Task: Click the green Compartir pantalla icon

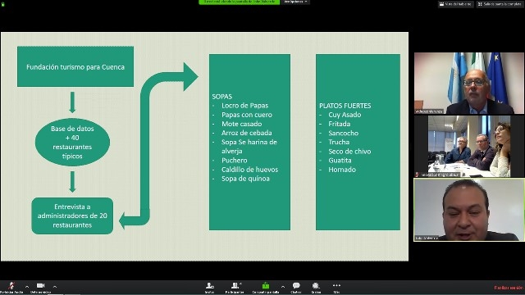Action: [x=266, y=286]
